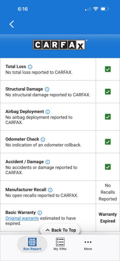
Task: Tap the Warranty Expired status cell
Action: 108,218
